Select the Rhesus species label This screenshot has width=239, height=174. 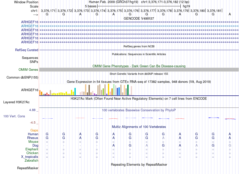(33, 138)
